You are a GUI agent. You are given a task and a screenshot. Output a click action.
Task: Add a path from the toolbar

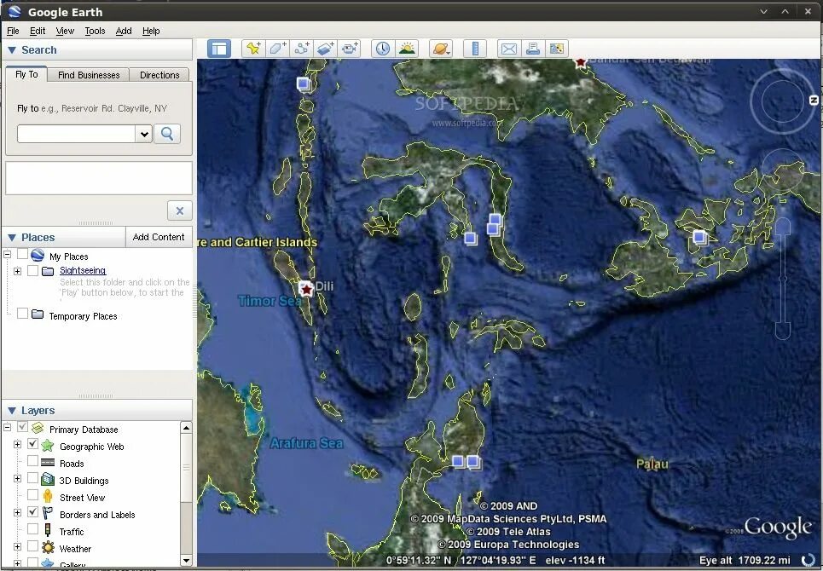[x=301, y=49]
